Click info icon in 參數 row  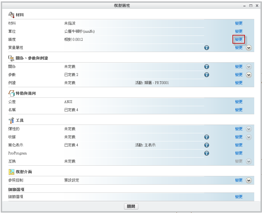tap(207, 75)
